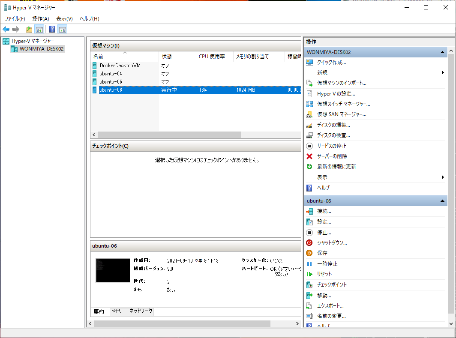Click the virtual machine list horizontal scrollbar

(169, 135)
